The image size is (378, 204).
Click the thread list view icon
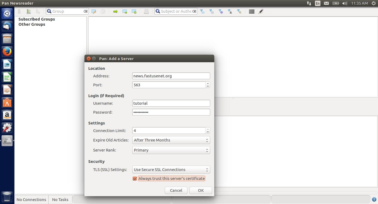[251, 11]
